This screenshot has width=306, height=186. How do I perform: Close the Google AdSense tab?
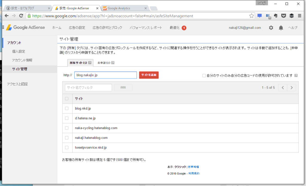pos(97,8)
